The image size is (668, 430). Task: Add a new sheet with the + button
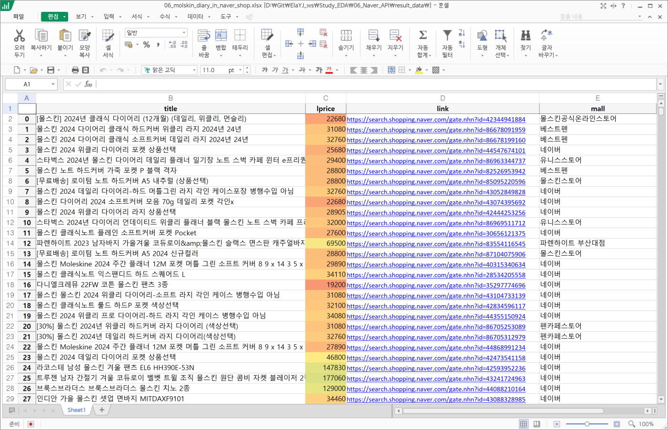102,410
